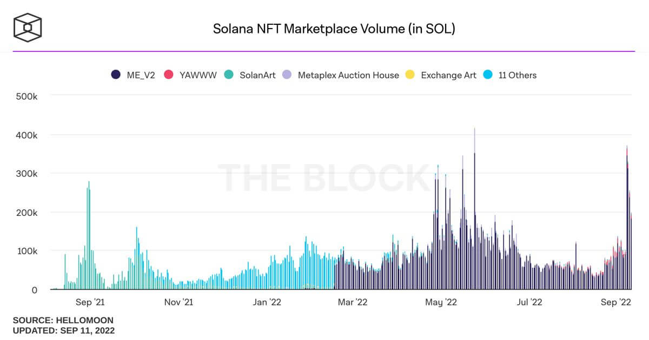Click the red YAWWW legend dot
Screen dimensions: 649x340
(x=169, y=75)
